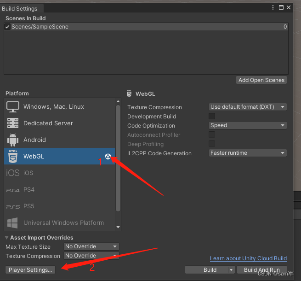The width and height of the screenshot is (301, 281).
Task: Select the Windows, Mac, Linux monitor icon
Action: coord(13,107)
